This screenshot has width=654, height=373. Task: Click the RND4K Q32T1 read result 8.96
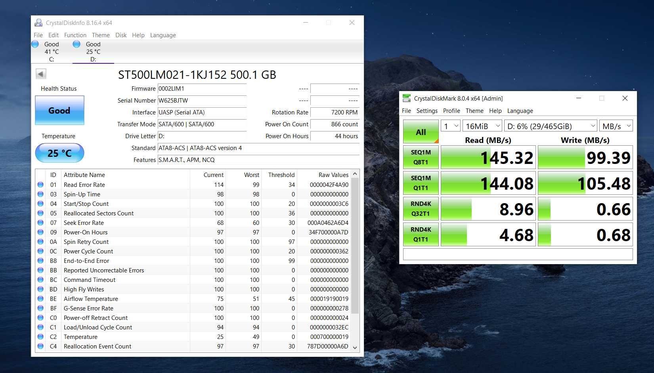(x=488, y=209)
